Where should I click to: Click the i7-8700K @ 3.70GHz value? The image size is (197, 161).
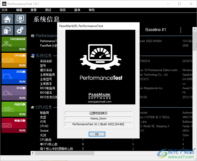(x=155, y=117)
